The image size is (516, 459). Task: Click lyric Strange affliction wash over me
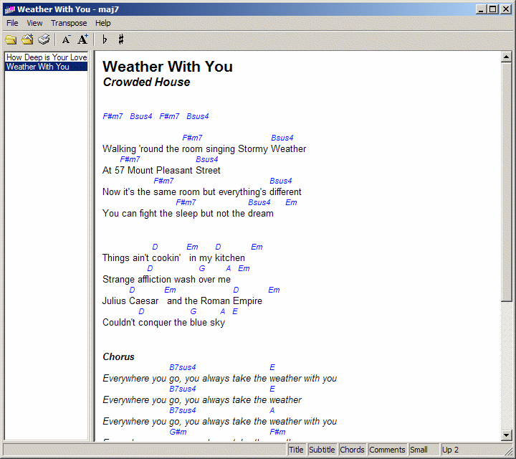166,280
